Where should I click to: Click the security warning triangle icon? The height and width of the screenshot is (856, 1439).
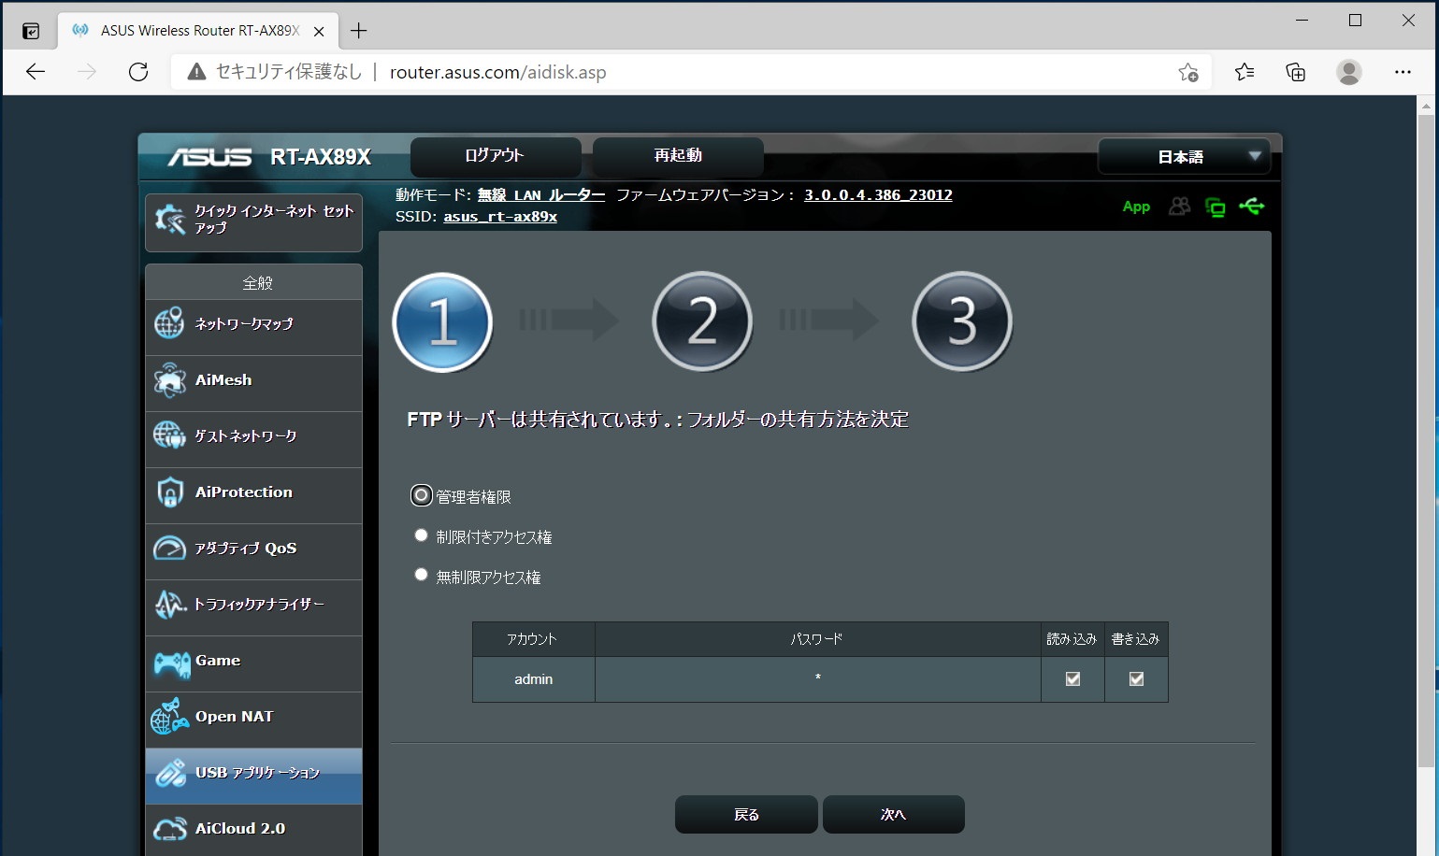(196, 72)
